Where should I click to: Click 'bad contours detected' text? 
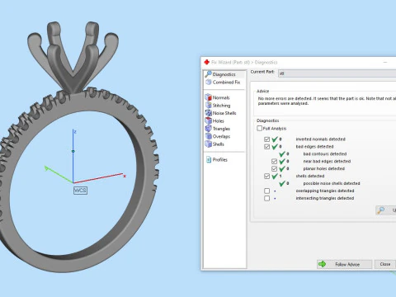pyautogui.click(x=325, y=154)
